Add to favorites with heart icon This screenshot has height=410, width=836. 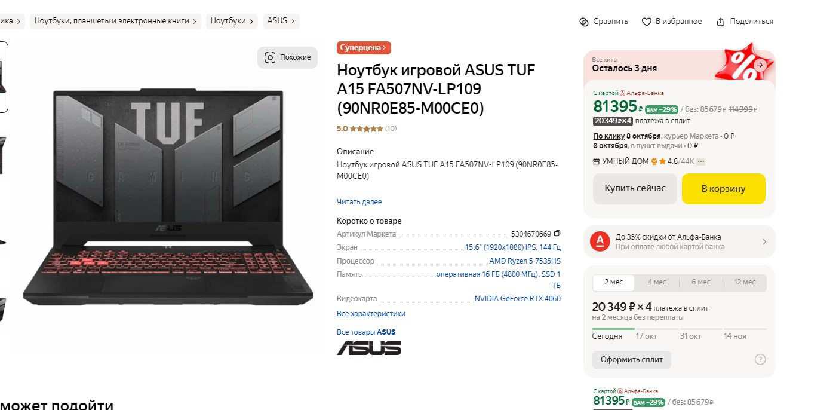click(647, 22)
